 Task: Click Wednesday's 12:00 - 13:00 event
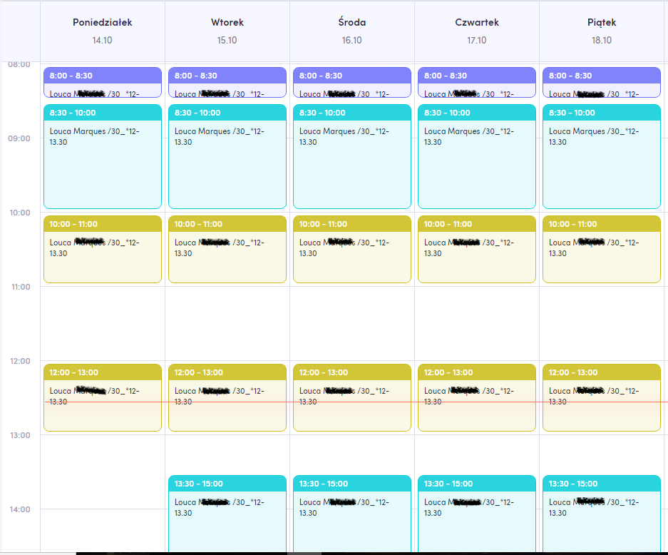(x=352, y=397)
